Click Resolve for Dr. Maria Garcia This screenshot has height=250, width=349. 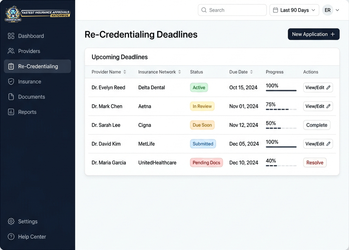[x=315, y=162]
